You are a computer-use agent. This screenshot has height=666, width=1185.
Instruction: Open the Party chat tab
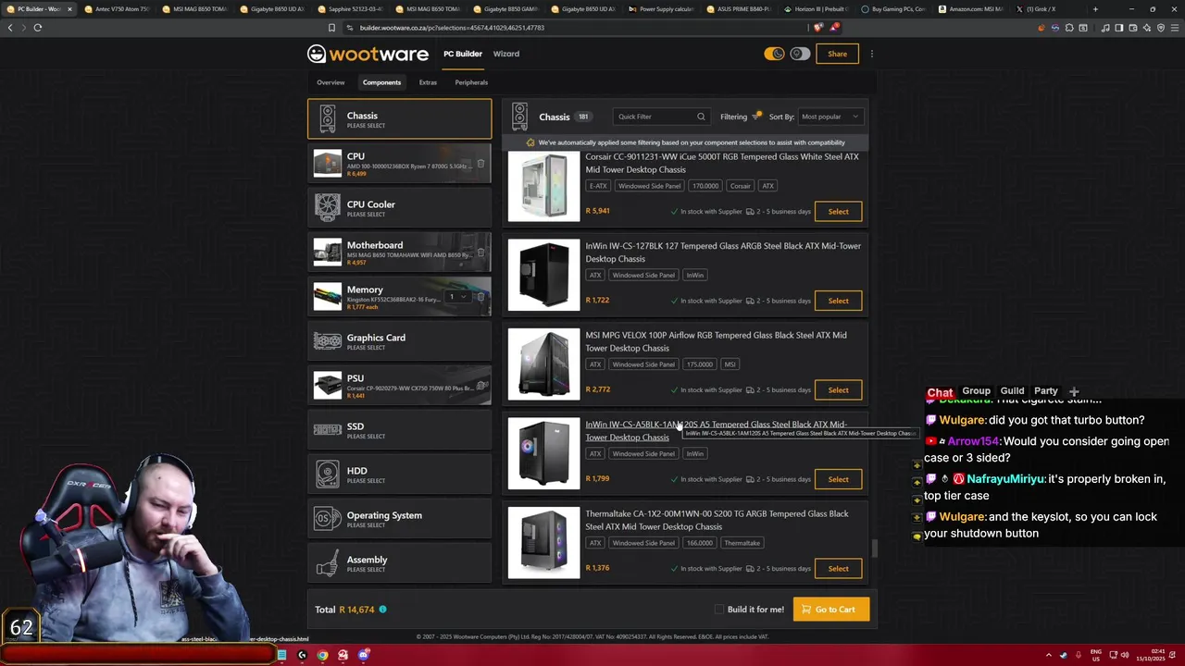pyautogui.click(x=1046, y=391)
